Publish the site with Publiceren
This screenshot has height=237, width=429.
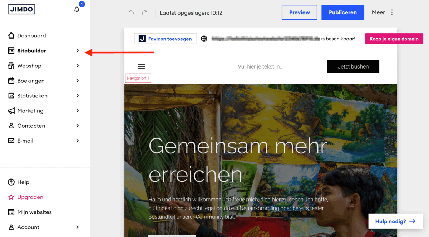pos(343,12)
